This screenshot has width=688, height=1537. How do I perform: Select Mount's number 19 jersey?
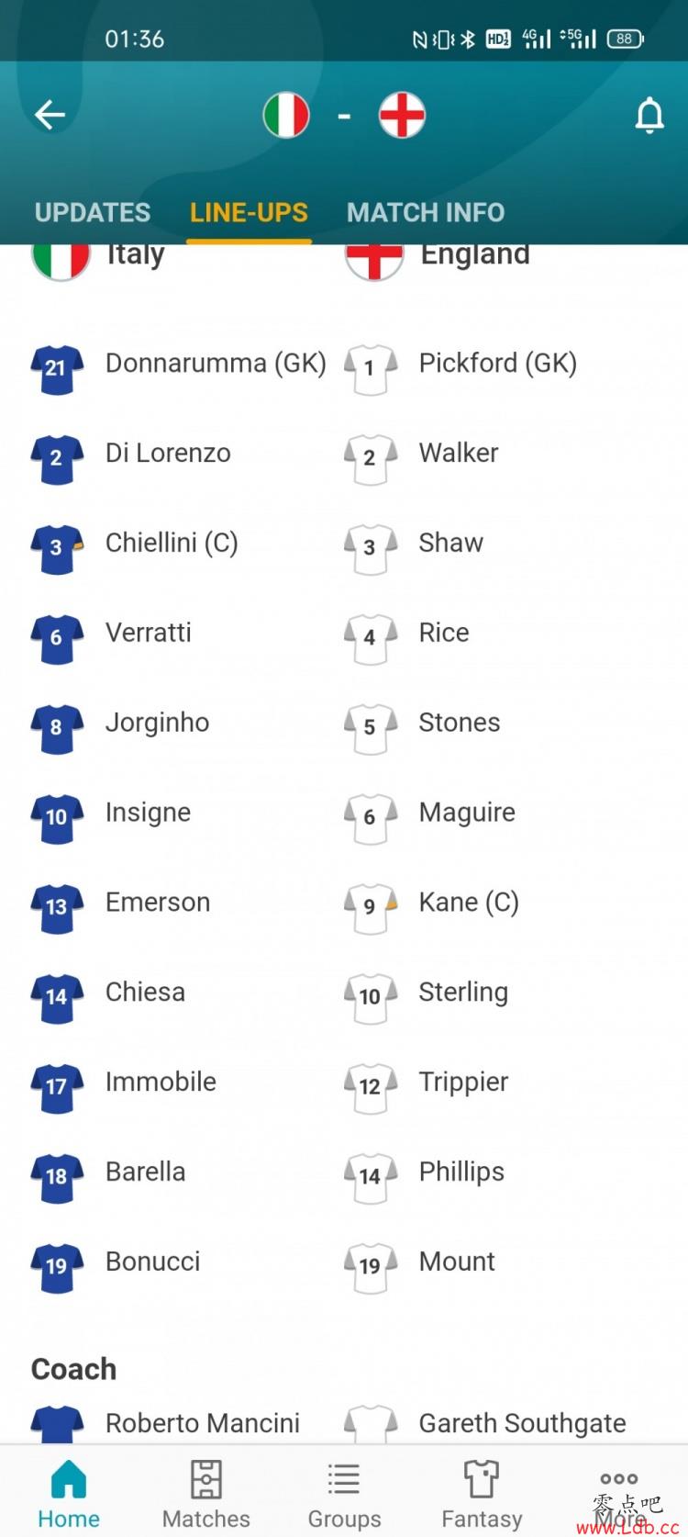(371, 1268)
